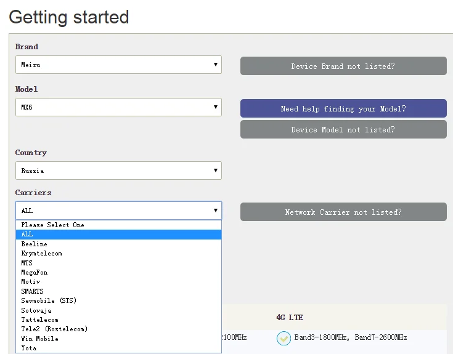Image resolution: width=453 pixels, height=354 pixels.
Task: Click Network Carrier not listed button
Action: tap(343, 212)
